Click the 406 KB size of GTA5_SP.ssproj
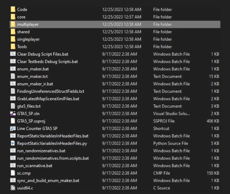The width and height of the screenshot is (230, 194). click(x=213, y=121)
